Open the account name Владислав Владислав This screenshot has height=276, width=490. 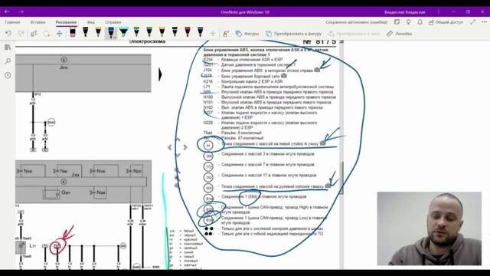[x=405, y=12]
